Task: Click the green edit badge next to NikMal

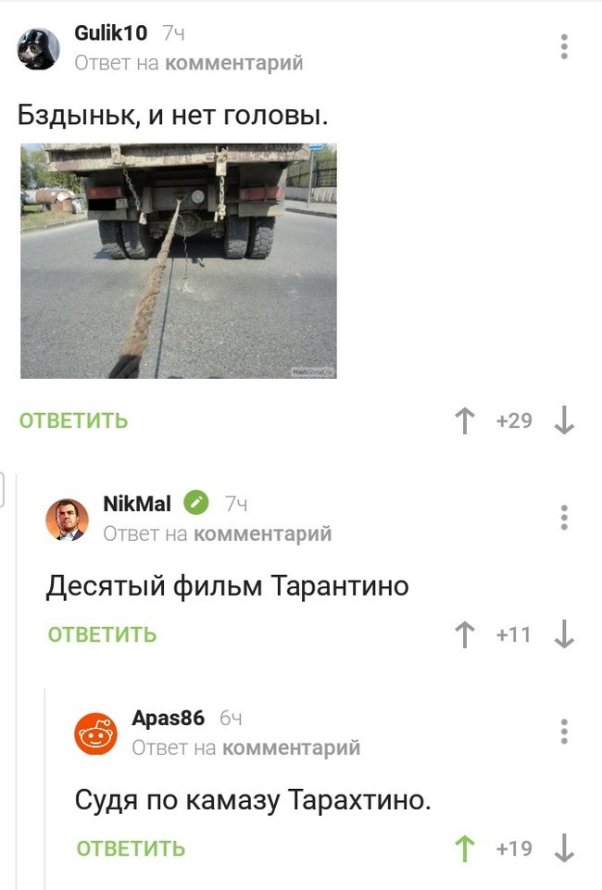Action: point(196,503)
